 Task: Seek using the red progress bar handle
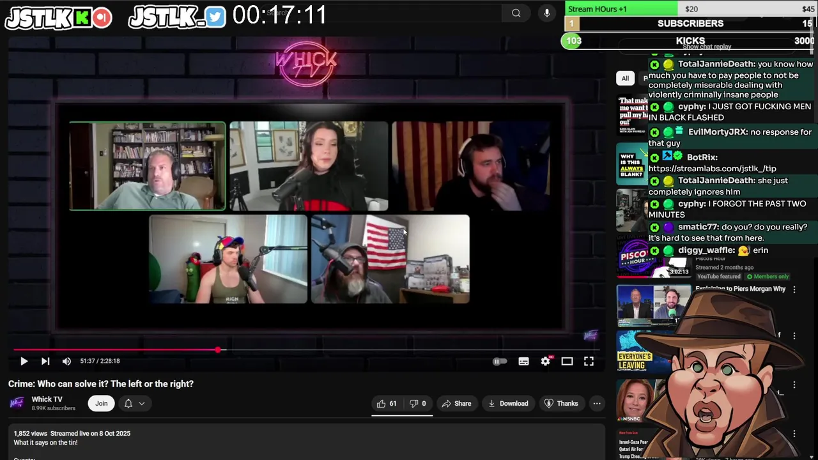[x=218, y=349]
